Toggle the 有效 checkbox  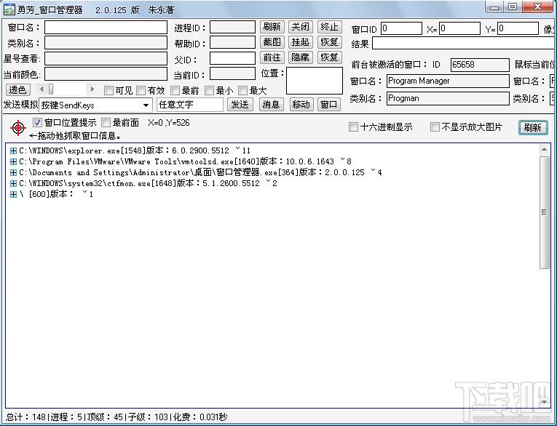click(x=141, y=91)
